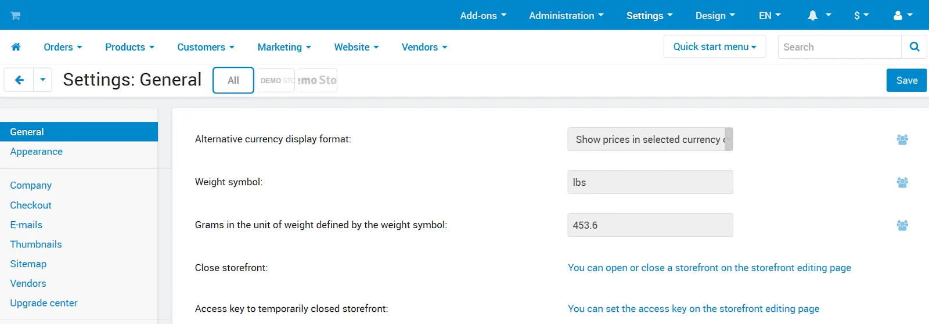Open the notifications bell menu

(819, 16)
